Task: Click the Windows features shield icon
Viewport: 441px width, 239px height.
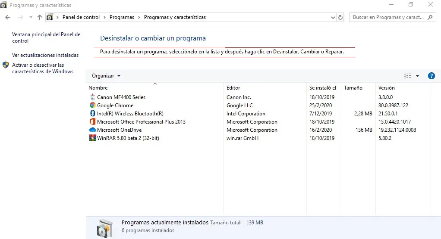Action: [x=6, y=65]
